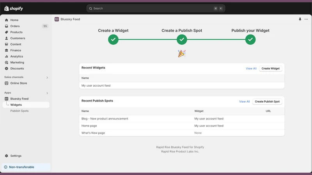Pin the Bluesky Feed app
The height and width of the screenshot is (175, 312).
(x=300, y=19)
